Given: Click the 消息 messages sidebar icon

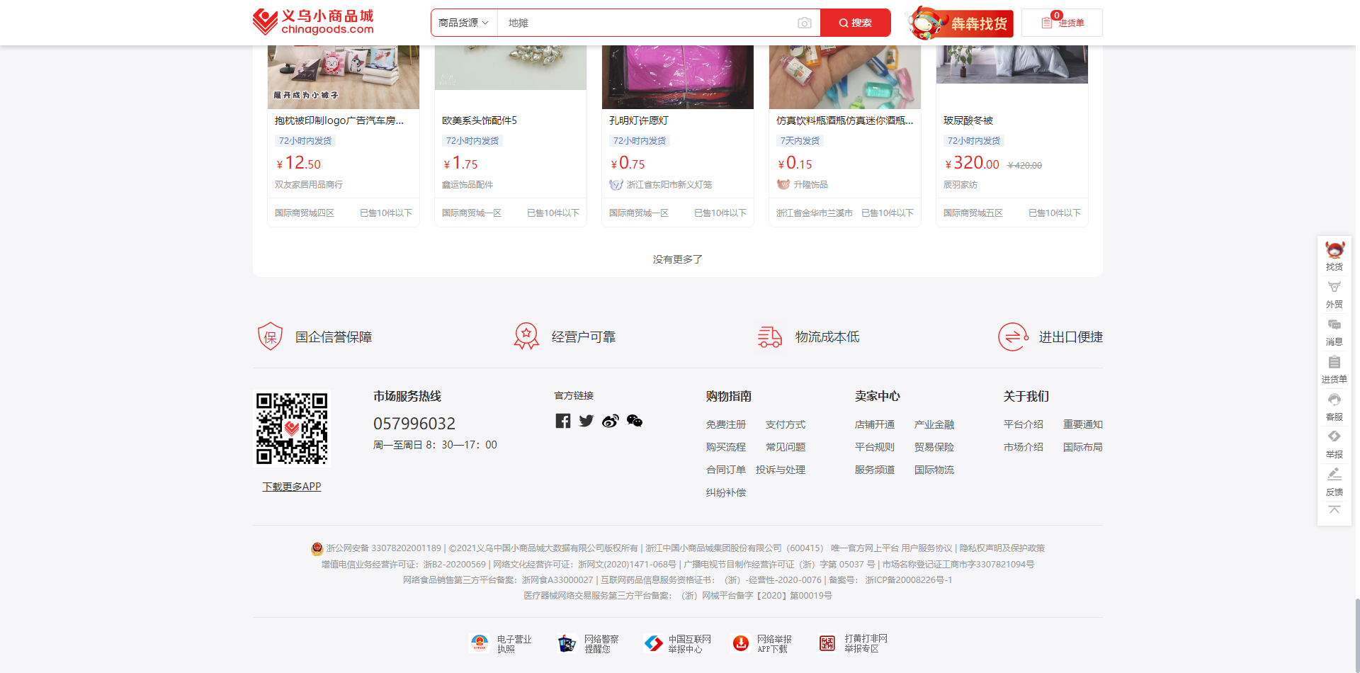Looking at the screenshot, I should 1334,332.
